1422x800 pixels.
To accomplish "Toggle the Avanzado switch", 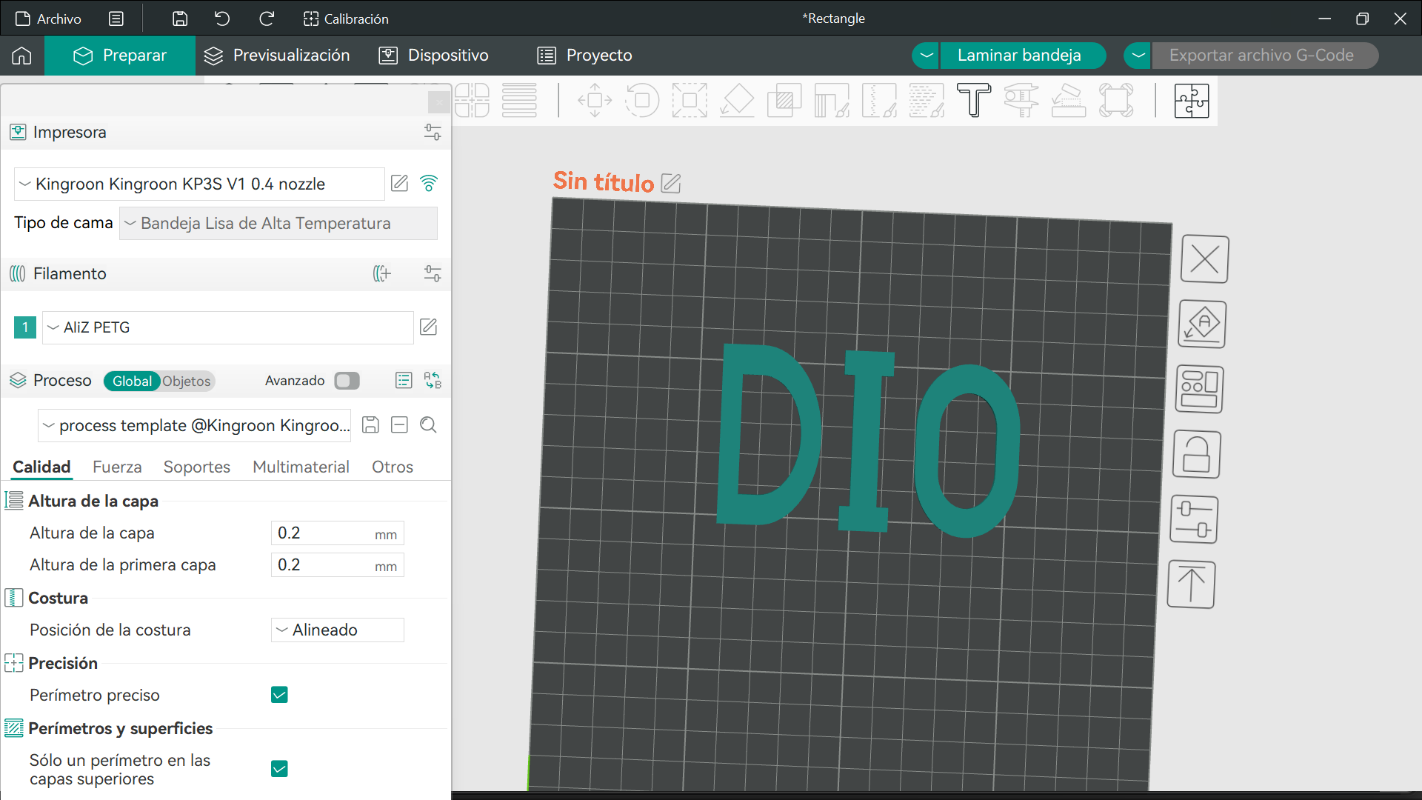I will pos(347,381).
